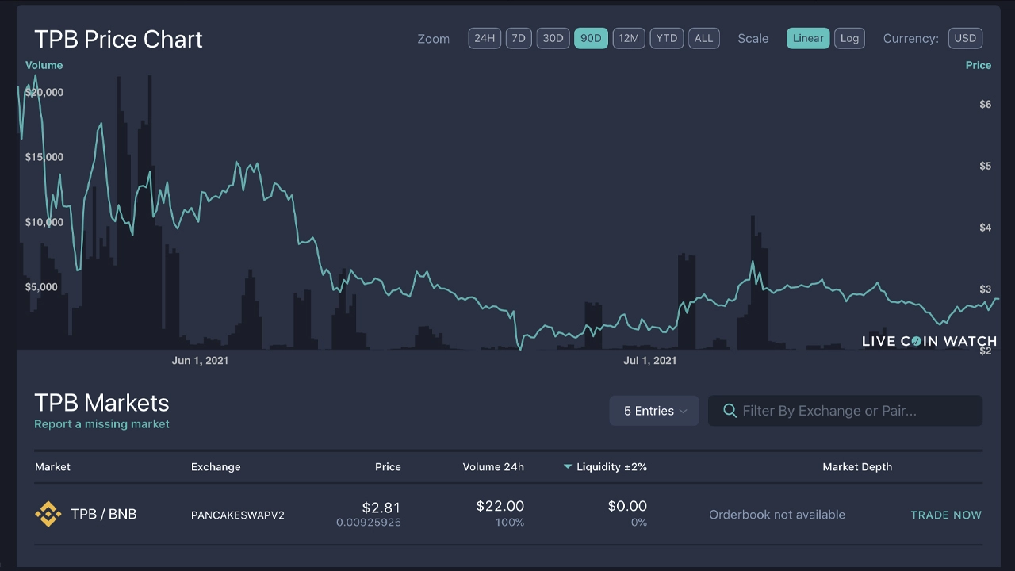The width and height of the screenshot is (1015, 571).
Task: Click the magnifier icon in the filter box
Action: point(730,411)
